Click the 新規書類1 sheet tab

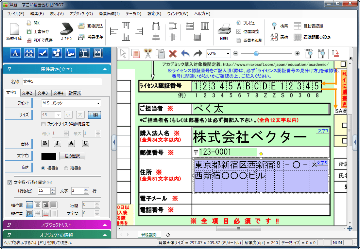click(149, 235)
